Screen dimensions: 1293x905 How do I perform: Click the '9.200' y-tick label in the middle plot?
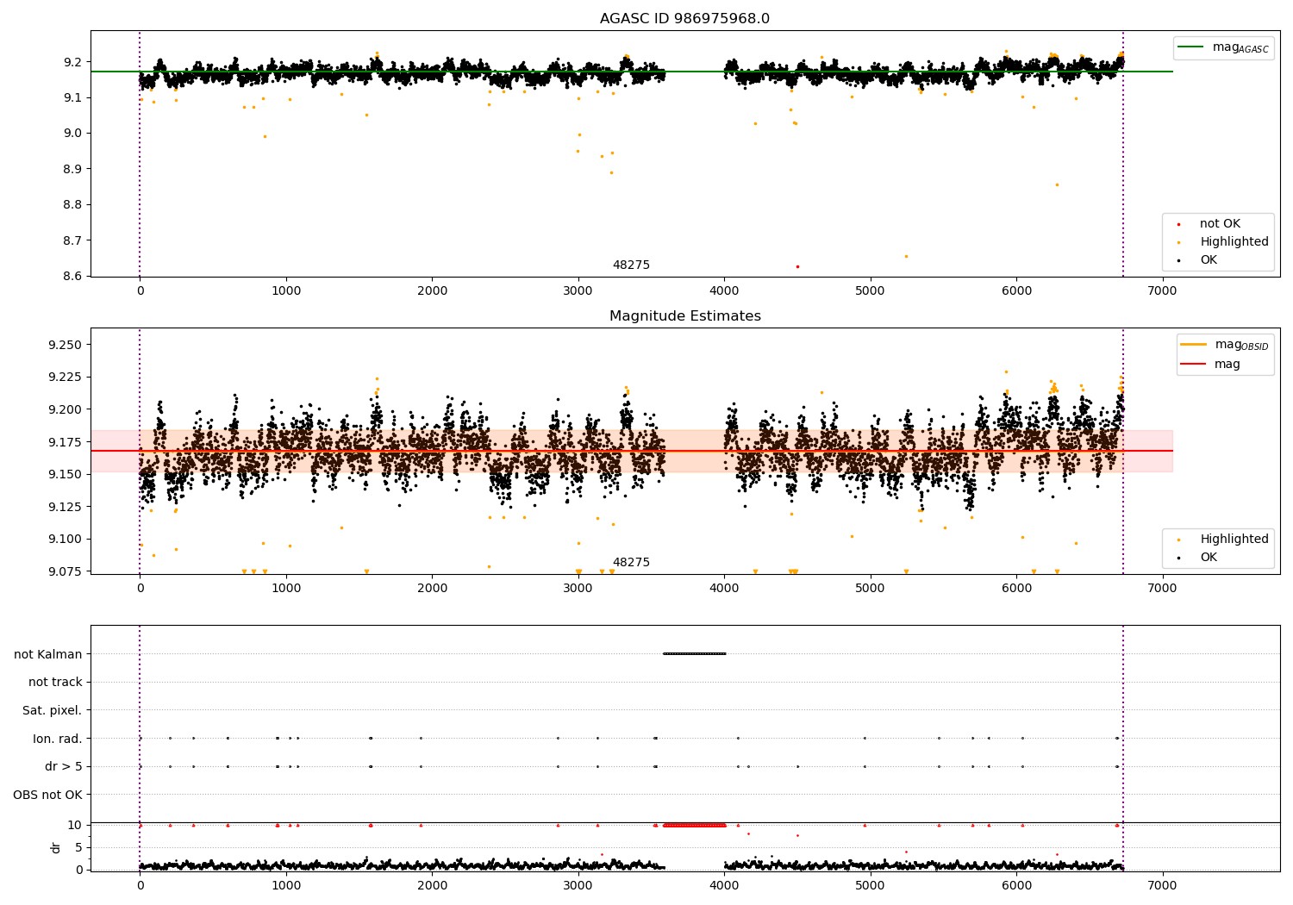66,409
